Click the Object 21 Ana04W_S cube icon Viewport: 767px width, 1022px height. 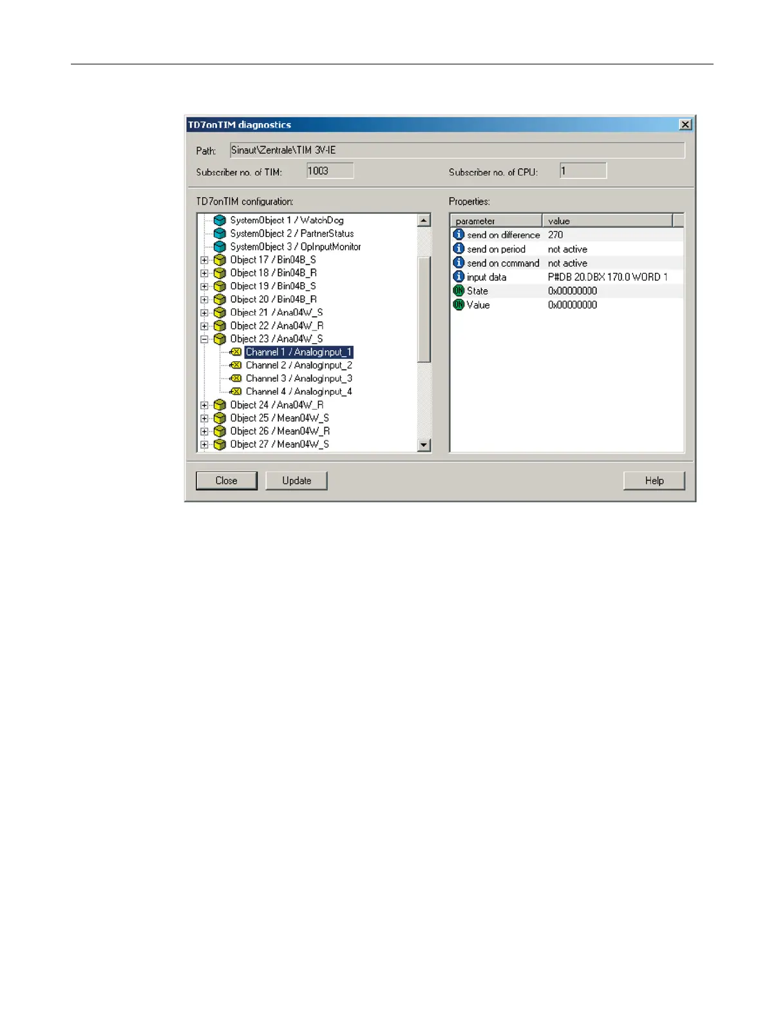pos(220,312)
